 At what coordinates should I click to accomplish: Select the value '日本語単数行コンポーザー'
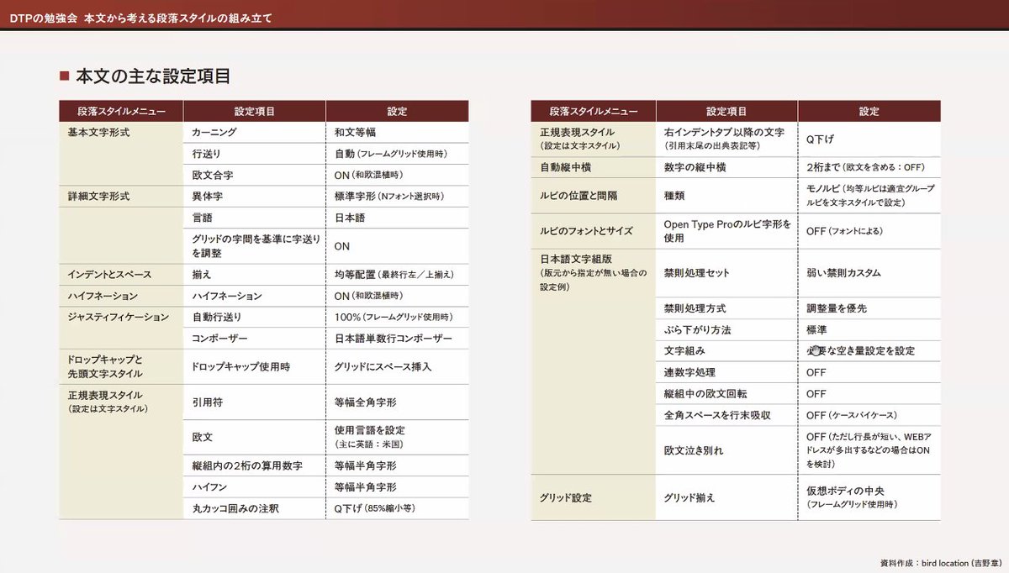tap(393, 339)
